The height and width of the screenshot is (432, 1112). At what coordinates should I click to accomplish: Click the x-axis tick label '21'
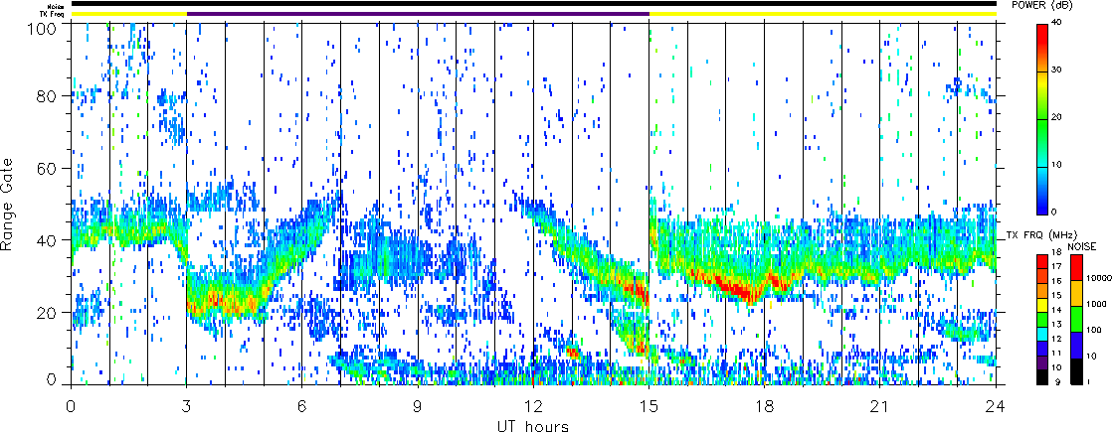[880, 406]
